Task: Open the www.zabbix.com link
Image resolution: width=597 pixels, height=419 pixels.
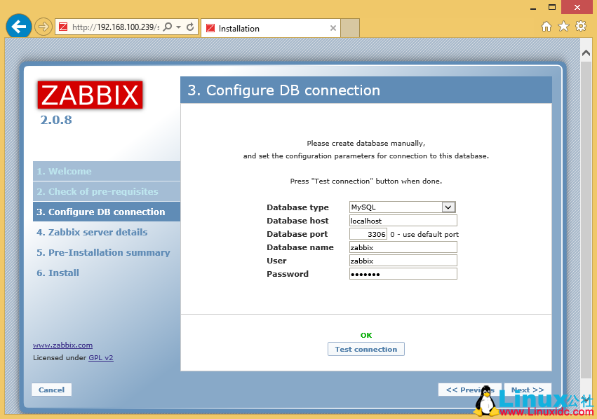Action: pos(62,345)
